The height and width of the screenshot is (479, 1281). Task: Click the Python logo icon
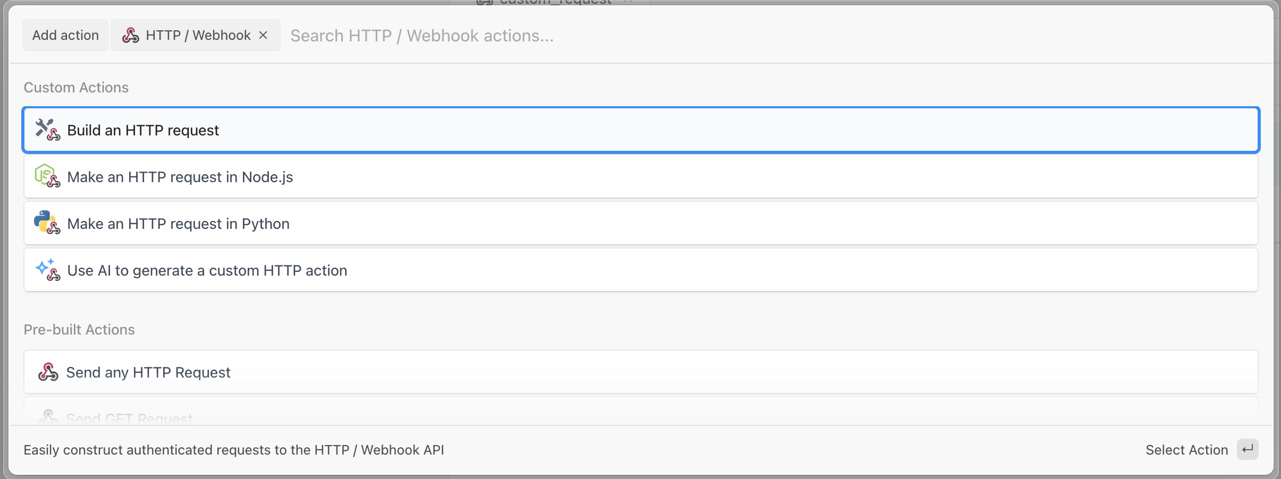pos(45,221)
